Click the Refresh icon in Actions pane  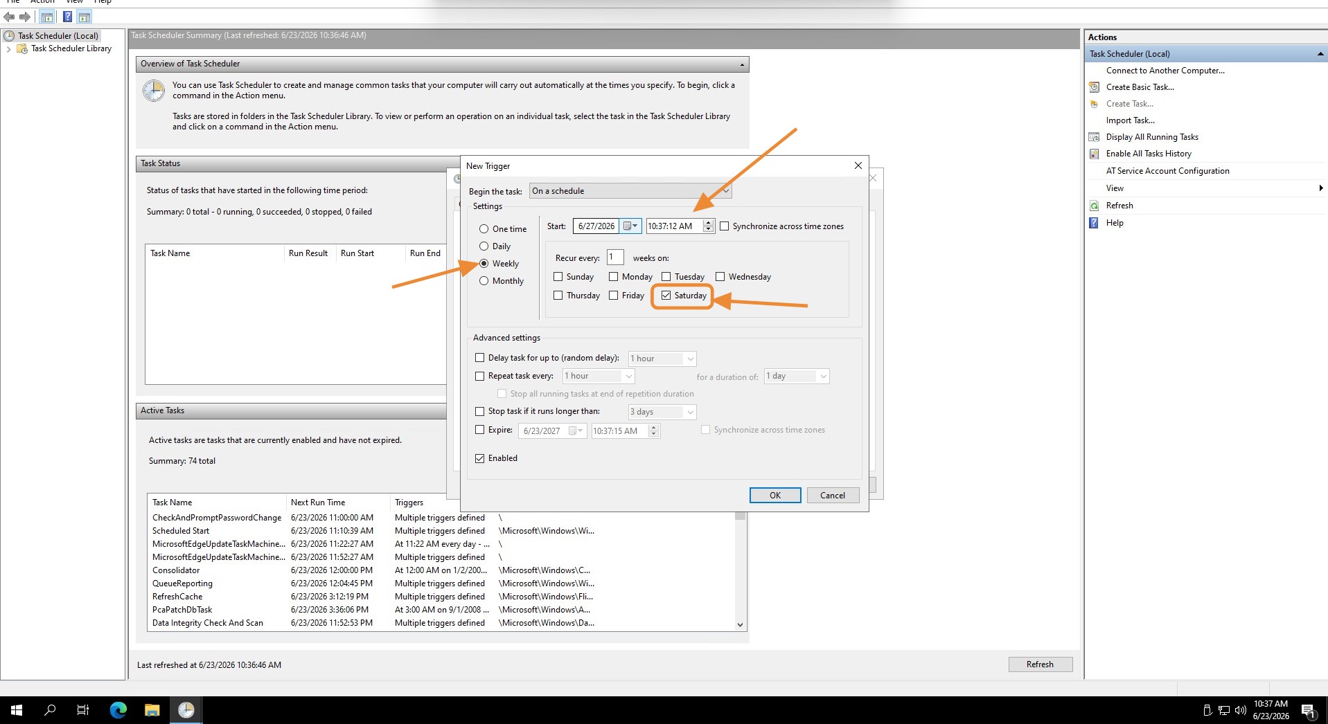[x=1094, y=206]
